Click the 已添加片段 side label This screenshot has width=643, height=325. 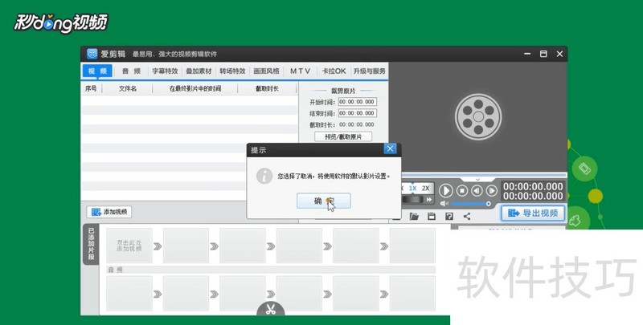tap(91, 244)
